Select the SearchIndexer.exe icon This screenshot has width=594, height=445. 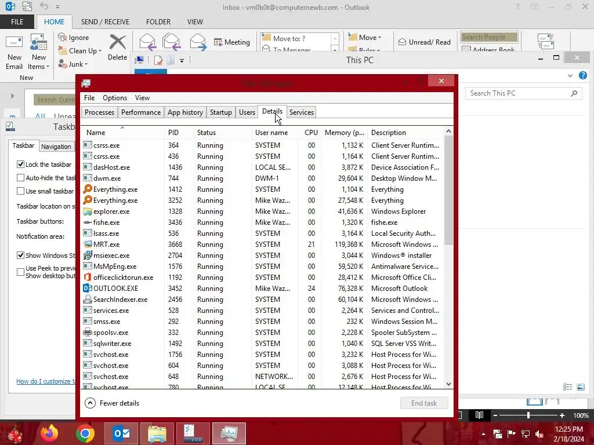88,299
